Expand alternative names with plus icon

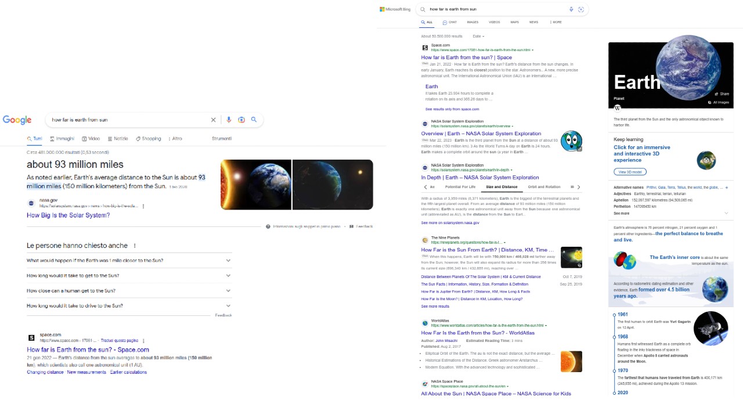click(x=727, y=188)
